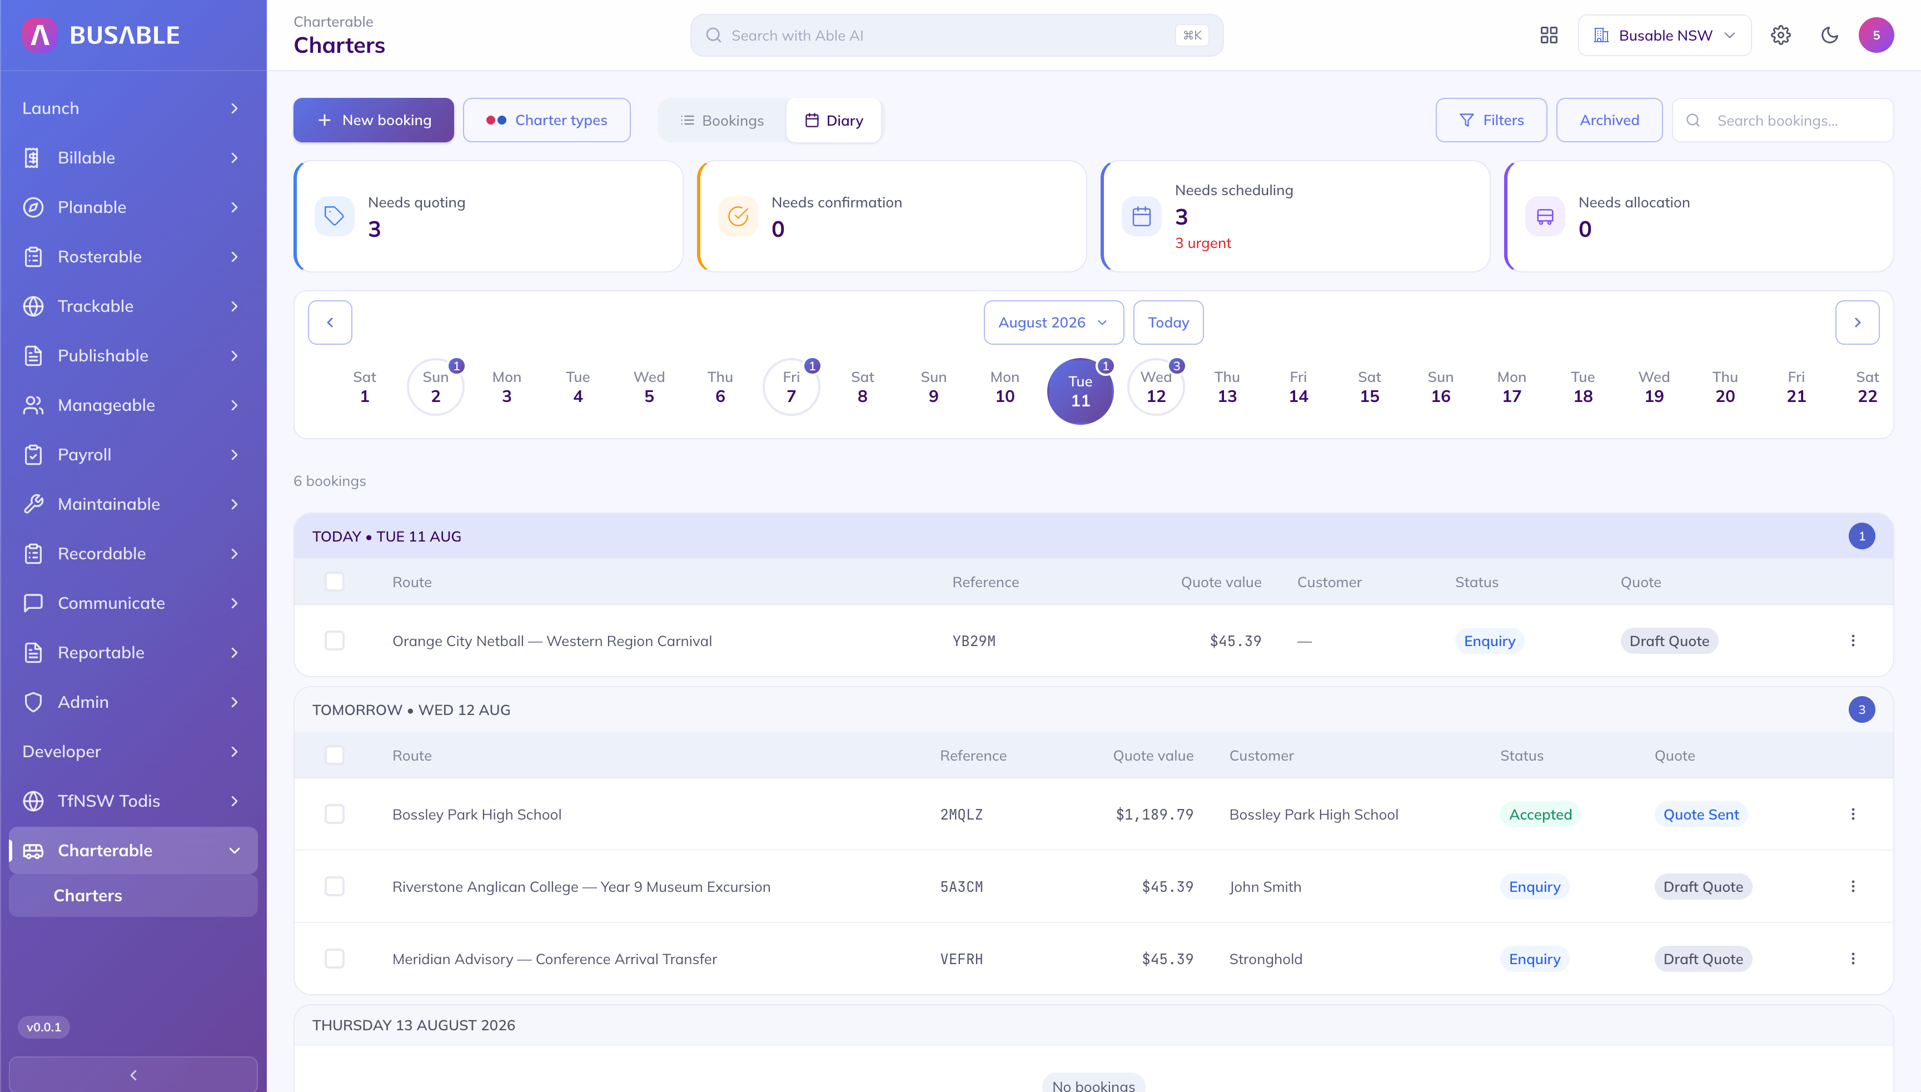This screenshot has width=1921, height=1092.
Task: Expand the Reportable menu item
Action: [133, 653]
